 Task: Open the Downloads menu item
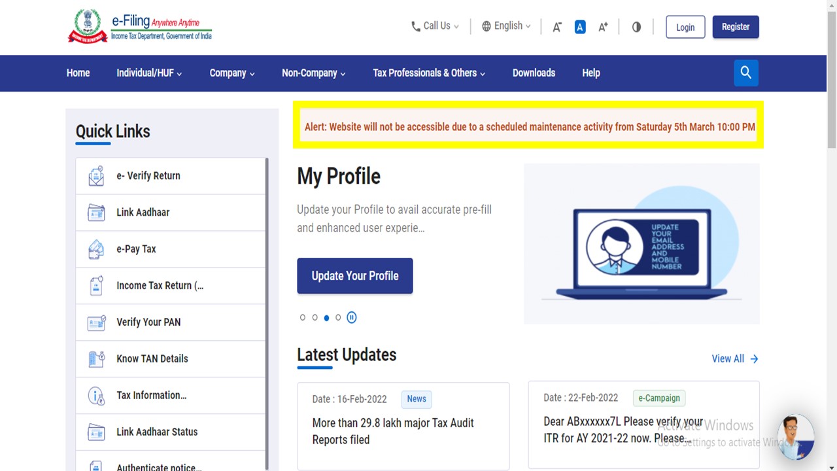pos(534,73)
